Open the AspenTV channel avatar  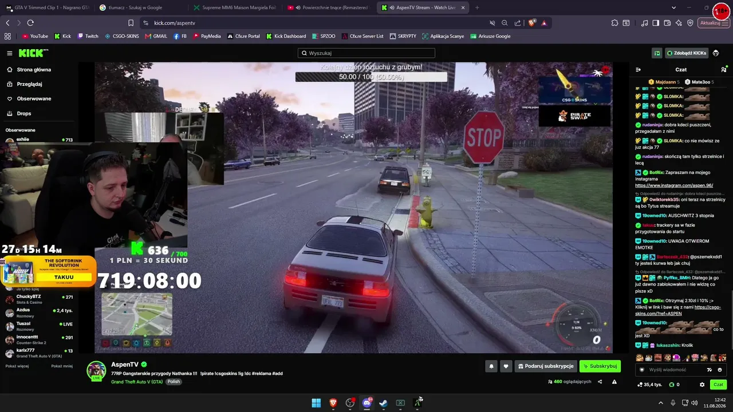tap(96, 370)
